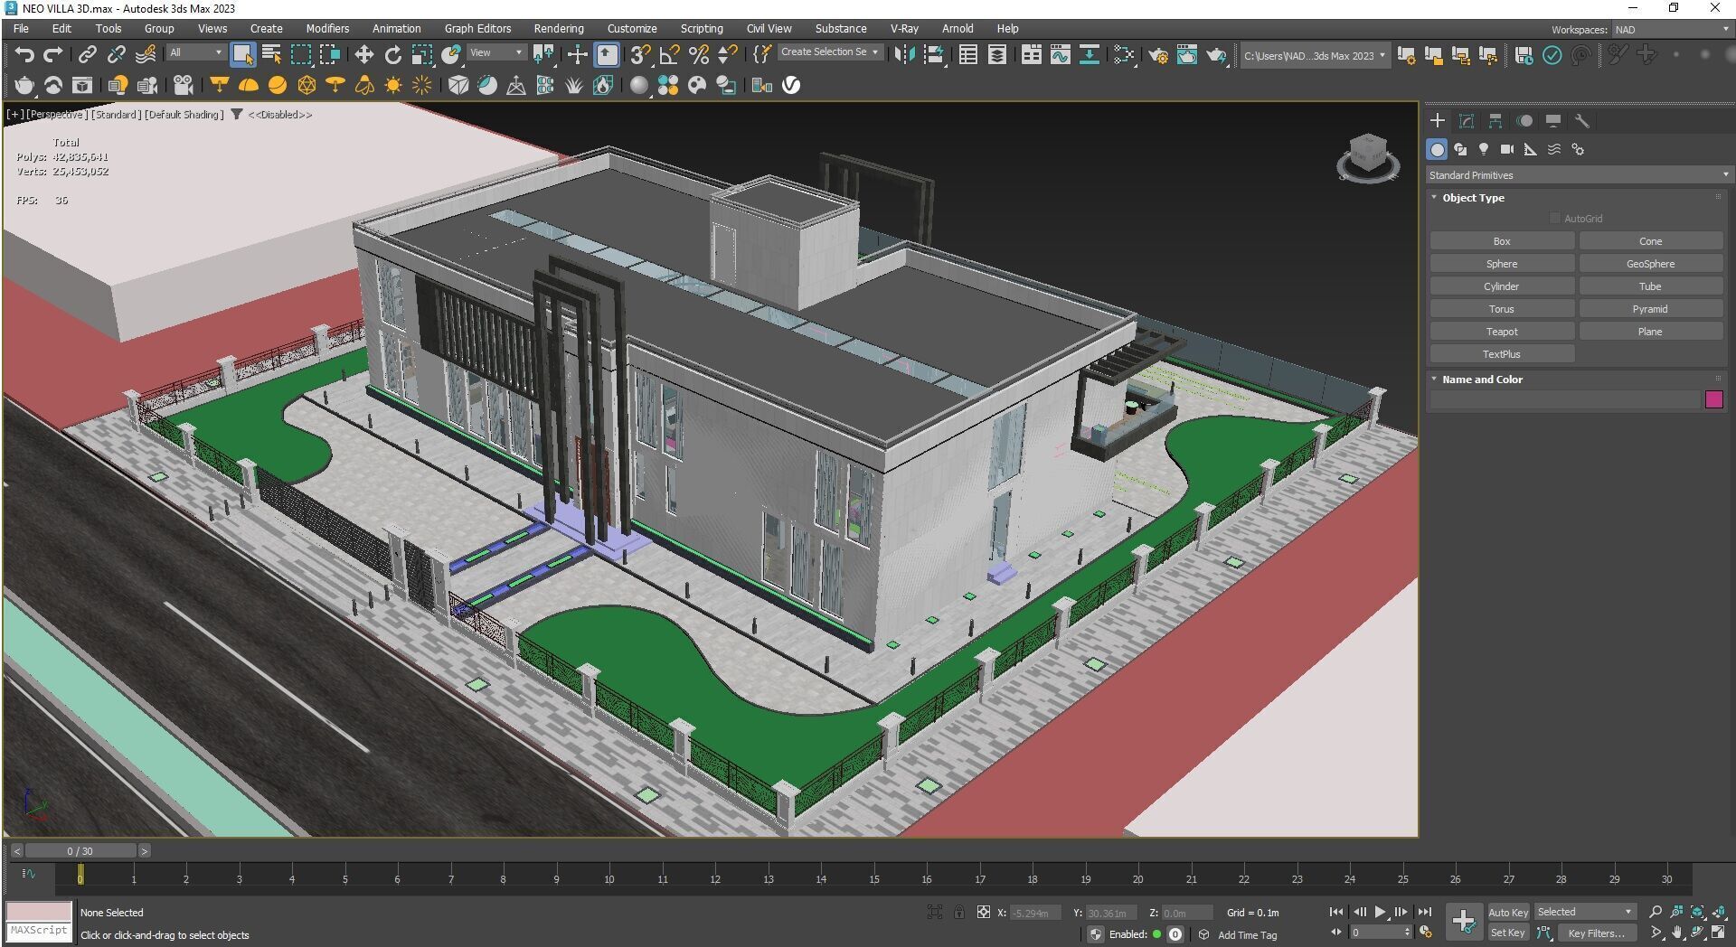Open the reference coordinate View dropdown
This screenshot has height=947, width=1736.
[x=495, y=52]
